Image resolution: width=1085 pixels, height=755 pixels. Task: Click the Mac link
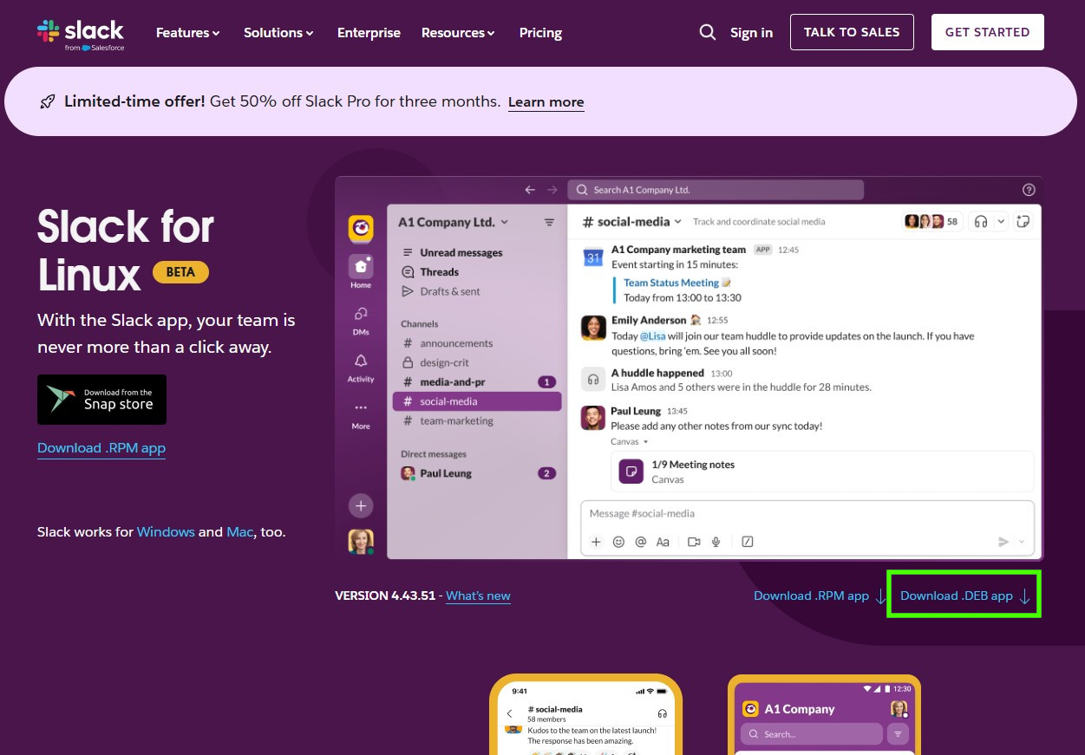[x=240, y=532]
